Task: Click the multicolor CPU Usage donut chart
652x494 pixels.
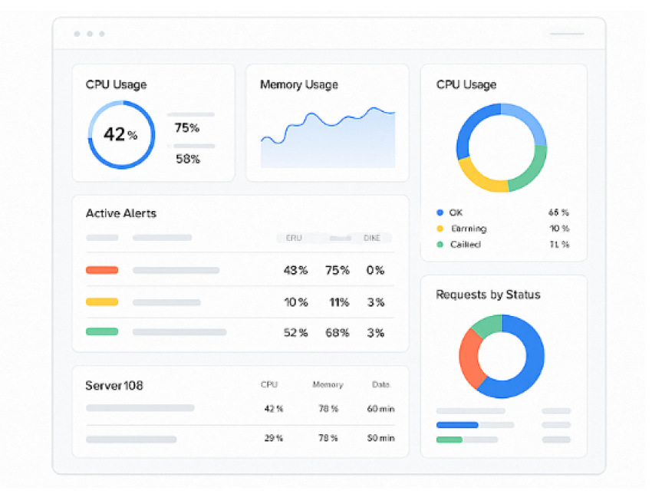Action: click(x=502, y=147)
